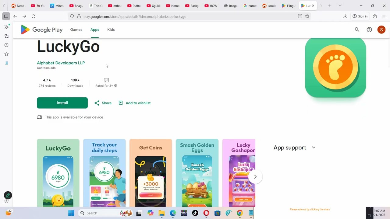Click the 10K+ Downloads text
Viewport: 390px width, 219px height.
tap(75, 83)
